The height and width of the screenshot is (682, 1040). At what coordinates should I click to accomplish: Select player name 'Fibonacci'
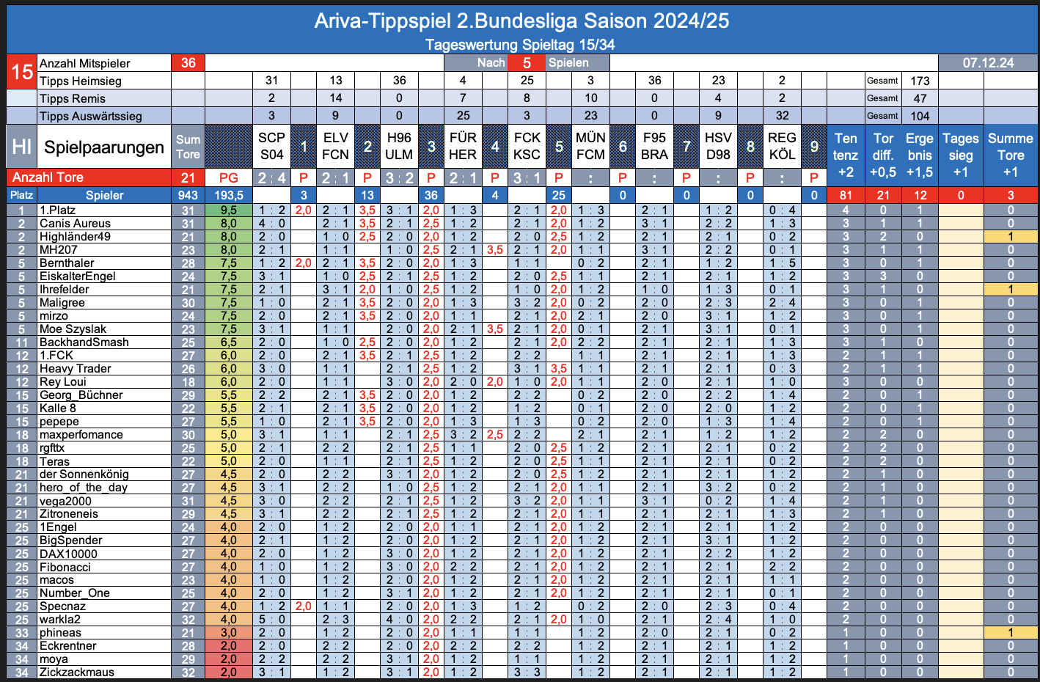click(x=65, y=567)
